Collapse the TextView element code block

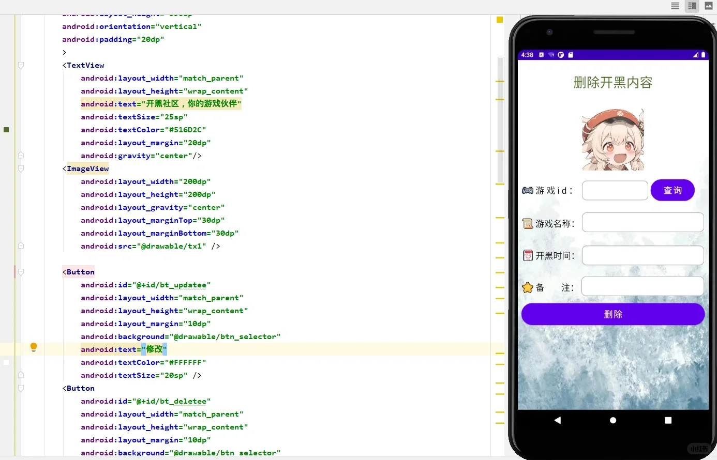[21, 65]
